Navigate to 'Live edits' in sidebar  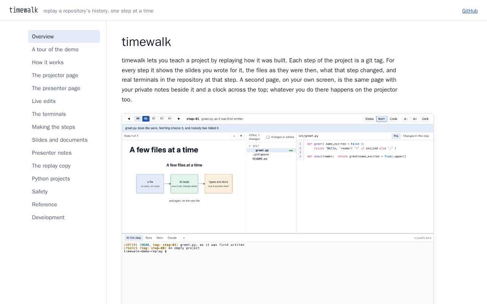click(x=64, y=101)
